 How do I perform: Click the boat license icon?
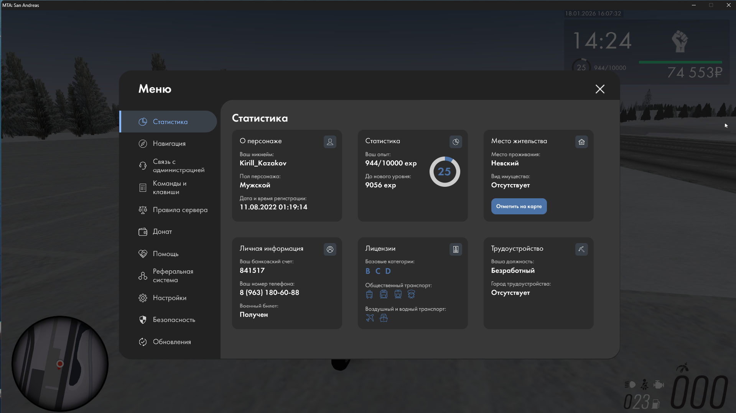click(384, 318)
